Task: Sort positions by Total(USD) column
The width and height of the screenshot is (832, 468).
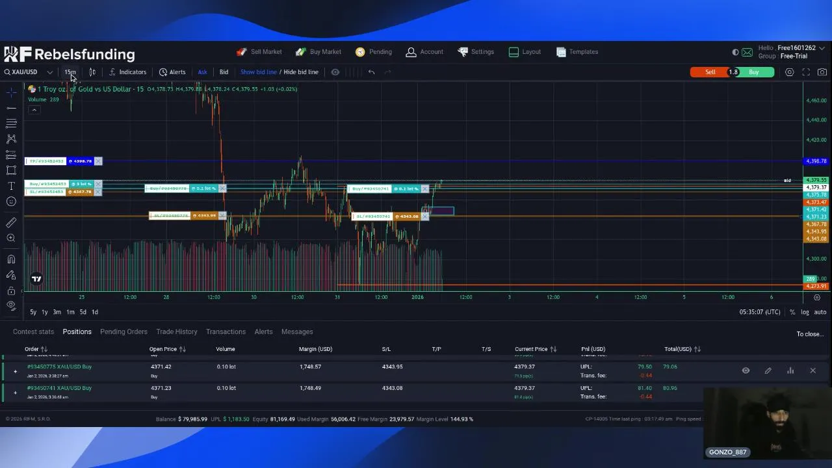Action: (682, 349)
